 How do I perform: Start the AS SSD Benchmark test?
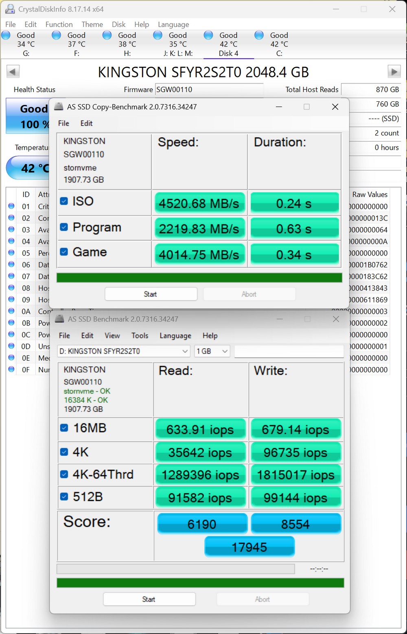(x=149, y=599)
